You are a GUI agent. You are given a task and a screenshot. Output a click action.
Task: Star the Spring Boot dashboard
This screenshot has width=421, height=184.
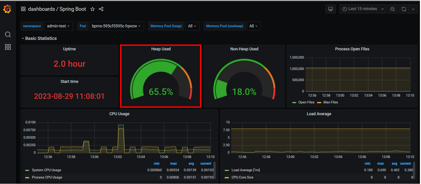point(92,9)
